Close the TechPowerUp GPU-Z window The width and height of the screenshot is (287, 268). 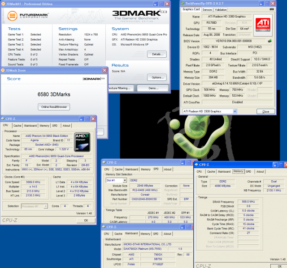pos(273,3)
